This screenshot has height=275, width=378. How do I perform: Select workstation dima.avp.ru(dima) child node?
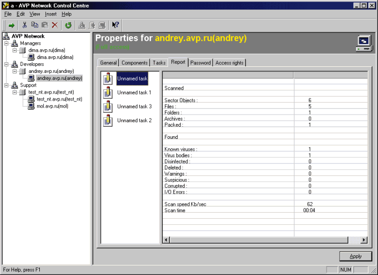55,57
